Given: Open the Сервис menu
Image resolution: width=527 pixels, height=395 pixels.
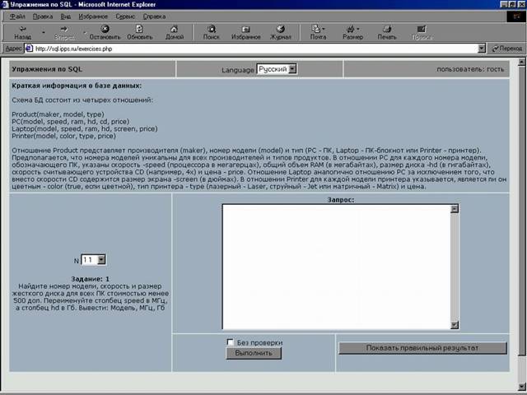Looking at the screenshot, I should 126,16.
